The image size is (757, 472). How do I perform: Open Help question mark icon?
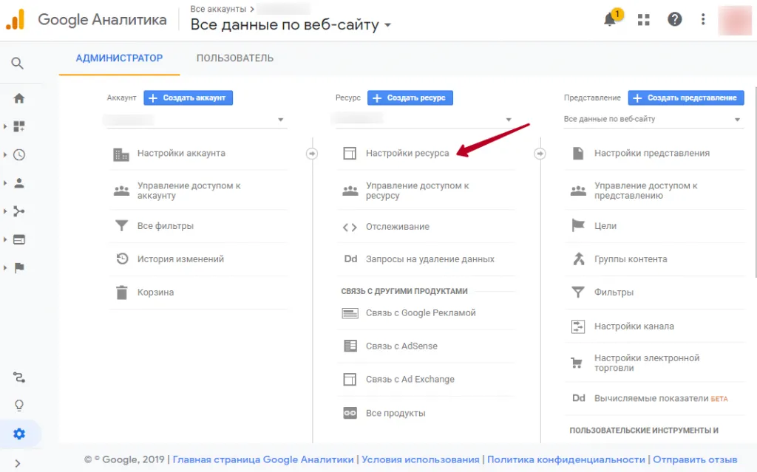click(x=674, y=19)
